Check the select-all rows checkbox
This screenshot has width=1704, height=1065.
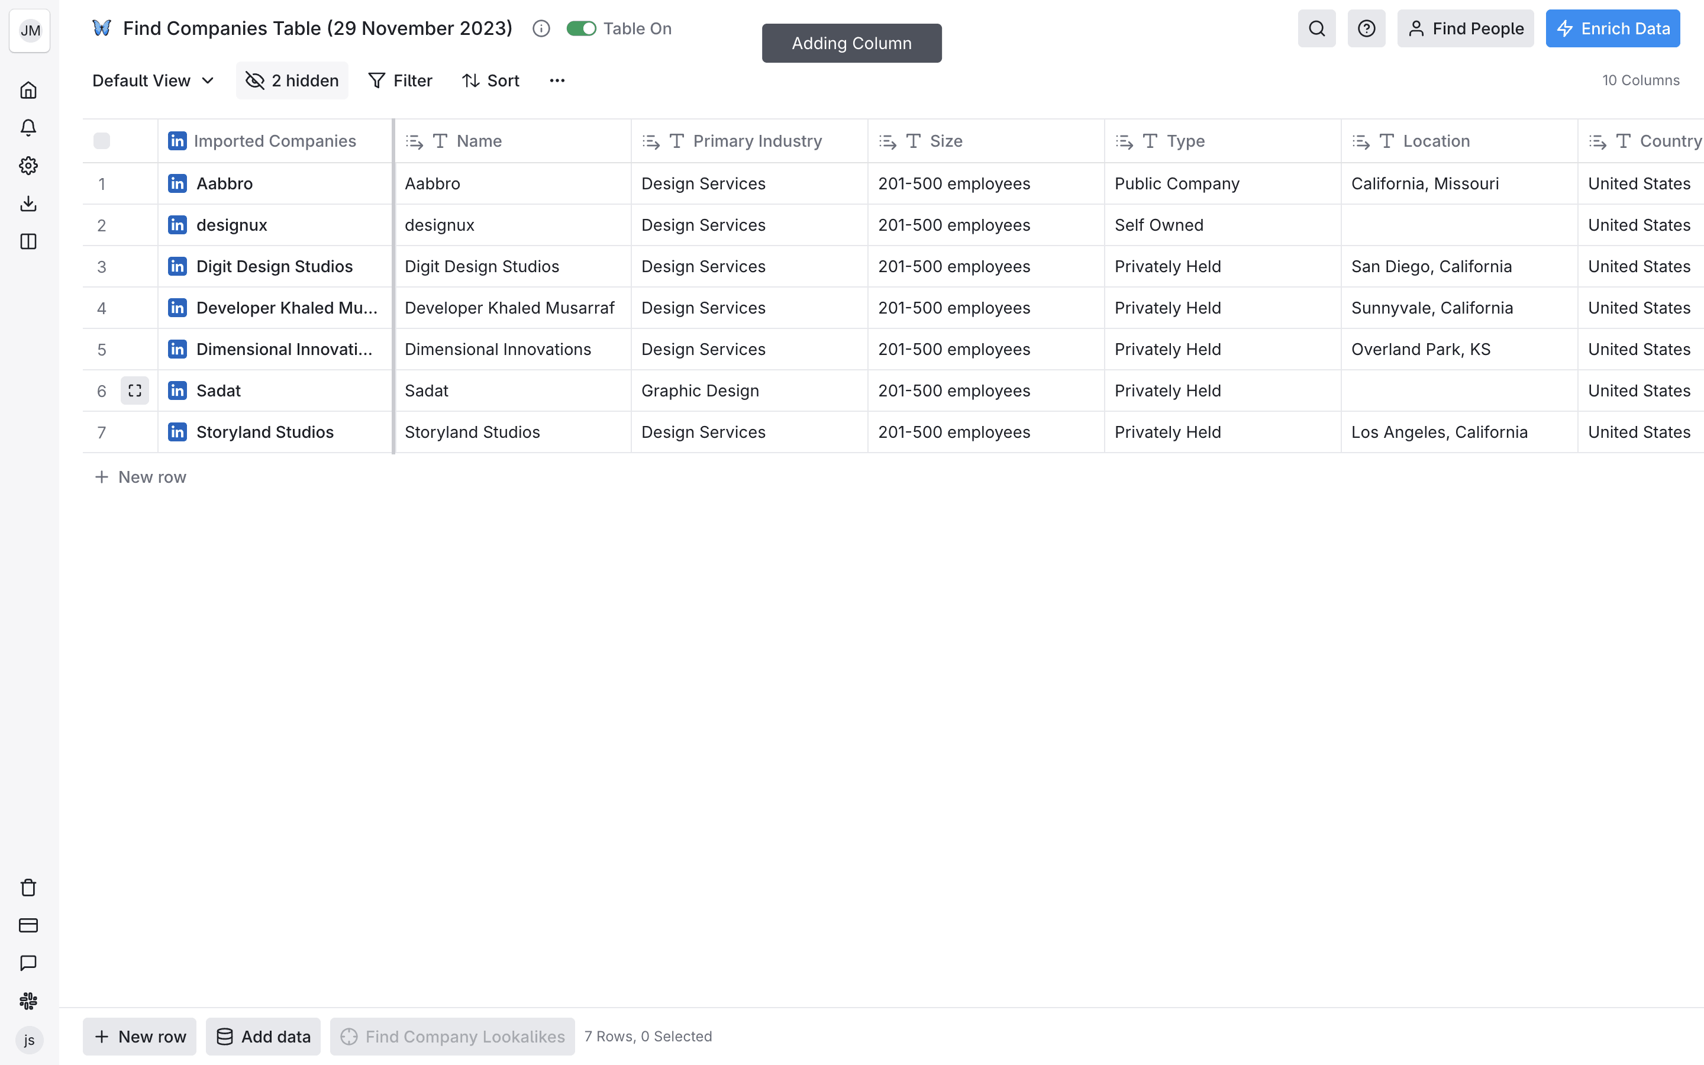[x=101, y=141]
